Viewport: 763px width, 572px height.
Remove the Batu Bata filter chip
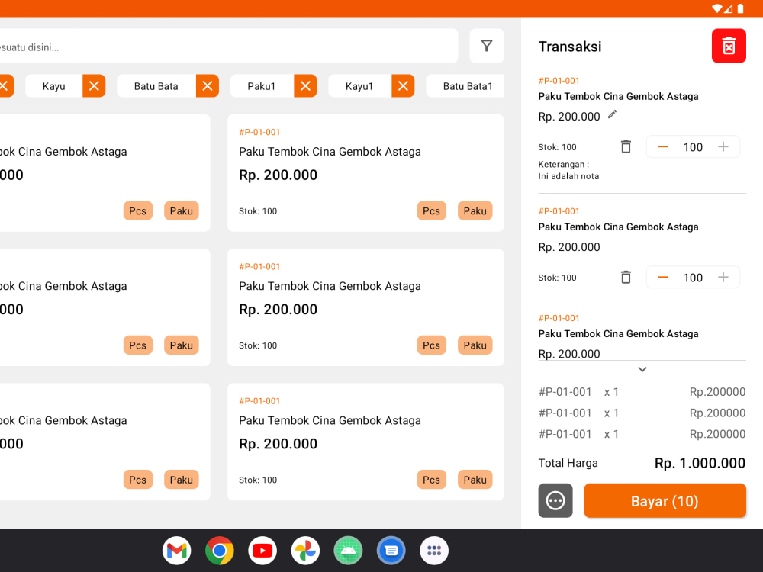tap(207, 85)
